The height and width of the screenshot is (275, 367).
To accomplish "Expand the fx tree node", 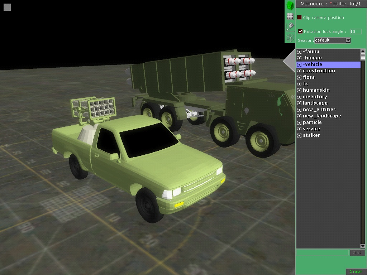I will (299, 84).
